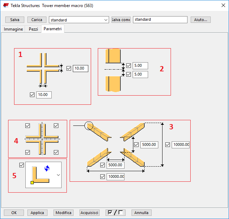Toggle checkbox beside top 10.00 gap value
The width and height of the screenshot is (229, 219).
coord(69,68)
